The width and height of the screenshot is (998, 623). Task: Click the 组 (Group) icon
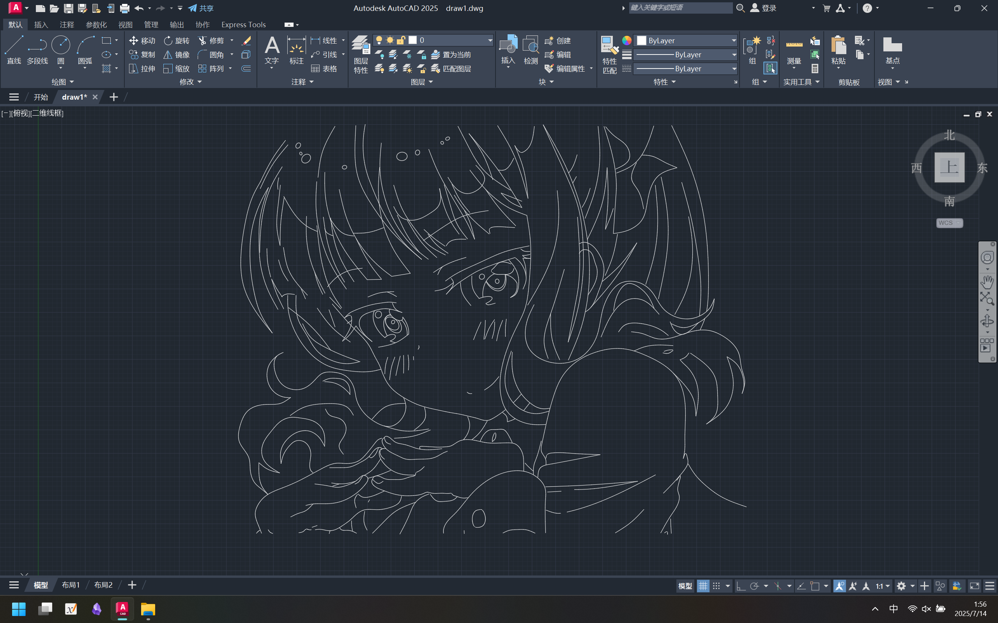coord(752,50)
